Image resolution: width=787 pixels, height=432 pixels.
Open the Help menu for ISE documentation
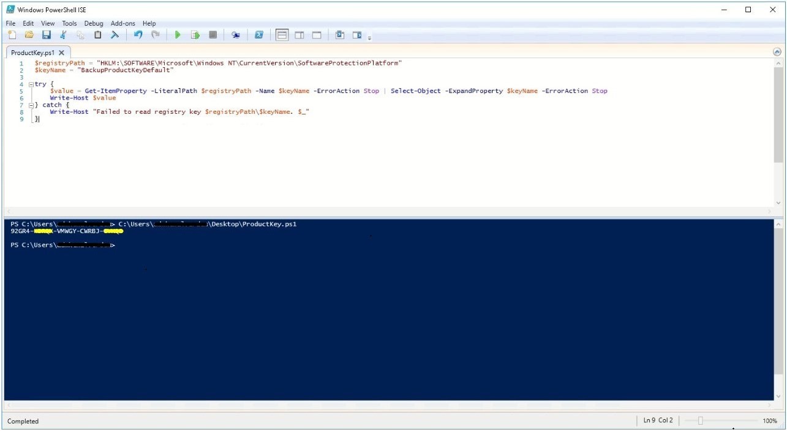click(149, 23)
